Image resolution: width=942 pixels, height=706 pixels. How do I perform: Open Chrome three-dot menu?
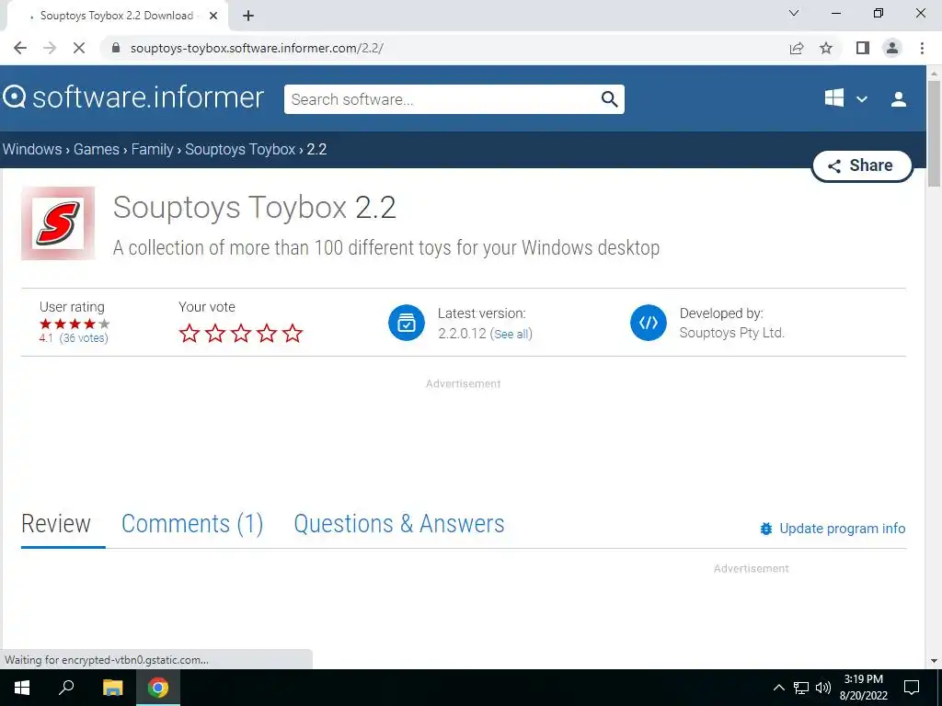pos(922,48)
